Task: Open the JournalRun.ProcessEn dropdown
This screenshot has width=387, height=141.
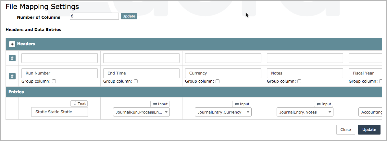Action: (x=141, y=112)
